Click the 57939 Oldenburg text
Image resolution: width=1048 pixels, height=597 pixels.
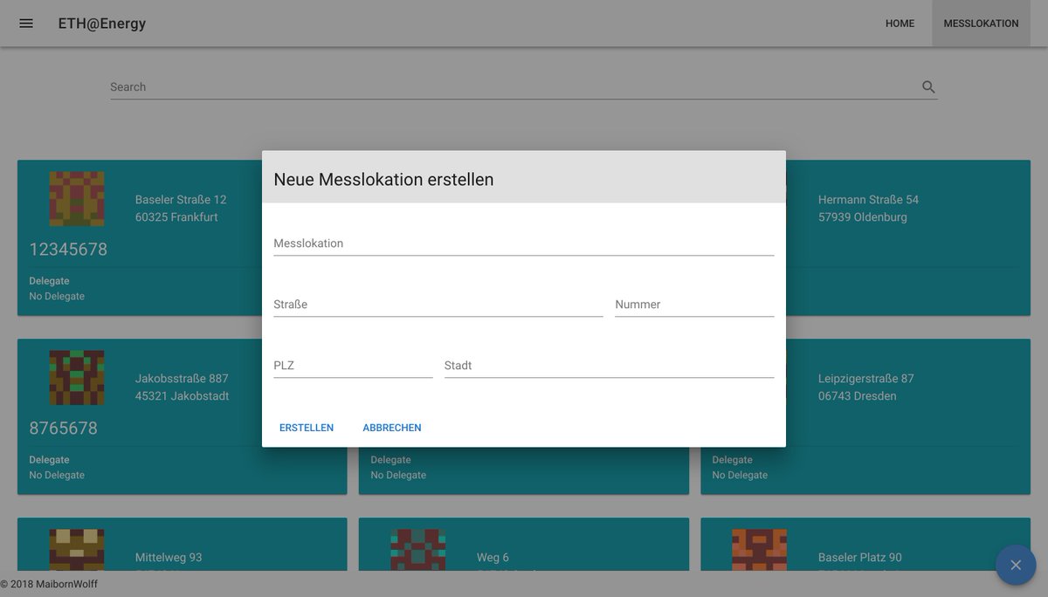pos(863,217)
